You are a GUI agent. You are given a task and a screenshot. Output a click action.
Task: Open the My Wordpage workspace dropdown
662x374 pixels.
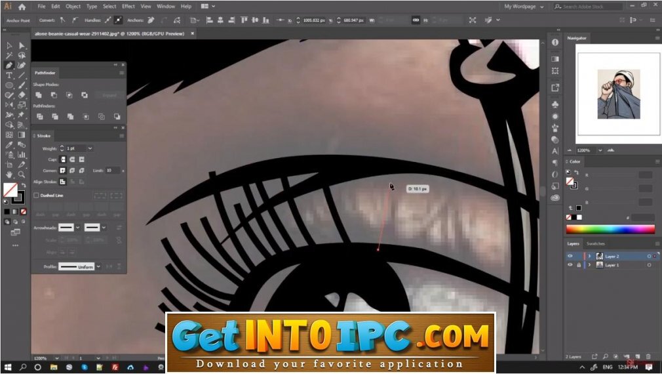click(524, 7)
